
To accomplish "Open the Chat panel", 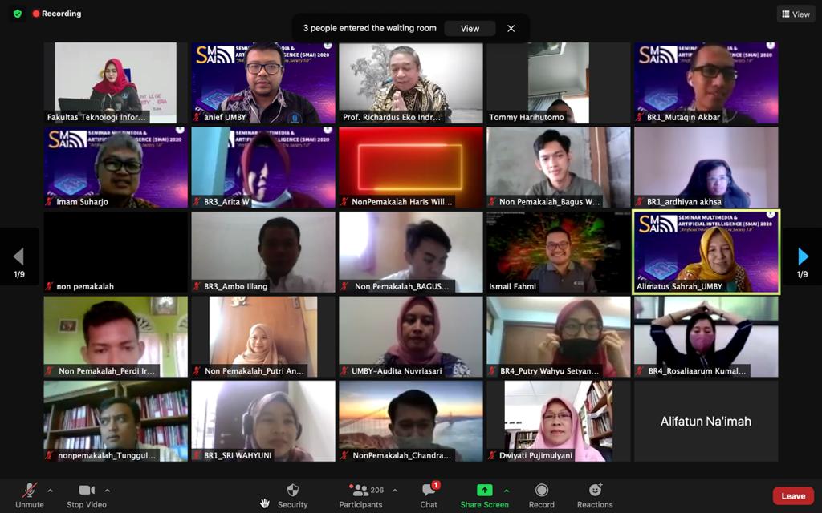I will 429,495.
